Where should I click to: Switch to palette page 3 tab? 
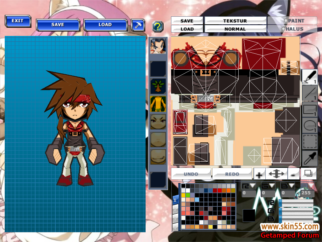click(x=175, y=218)
